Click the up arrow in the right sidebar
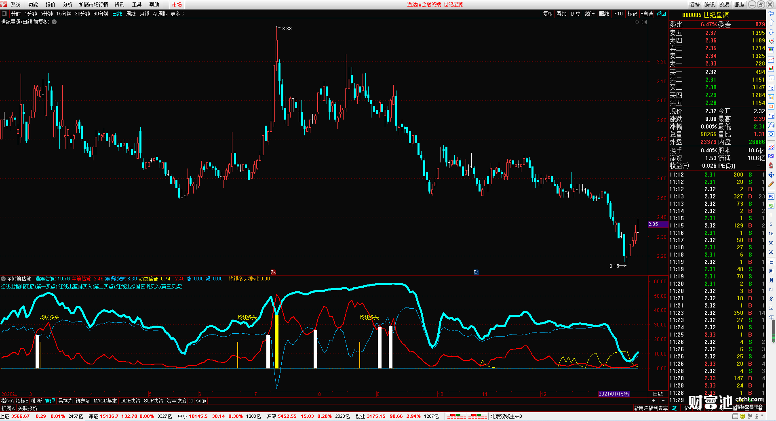The width and height of the screenshot is (776, 421). tap(771, 23)
